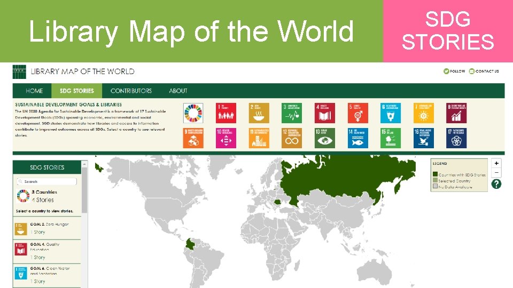Click the Goal 4 thumbnail in sidebar
This screenshot has width=513, height=288.
tap(21, 249)
